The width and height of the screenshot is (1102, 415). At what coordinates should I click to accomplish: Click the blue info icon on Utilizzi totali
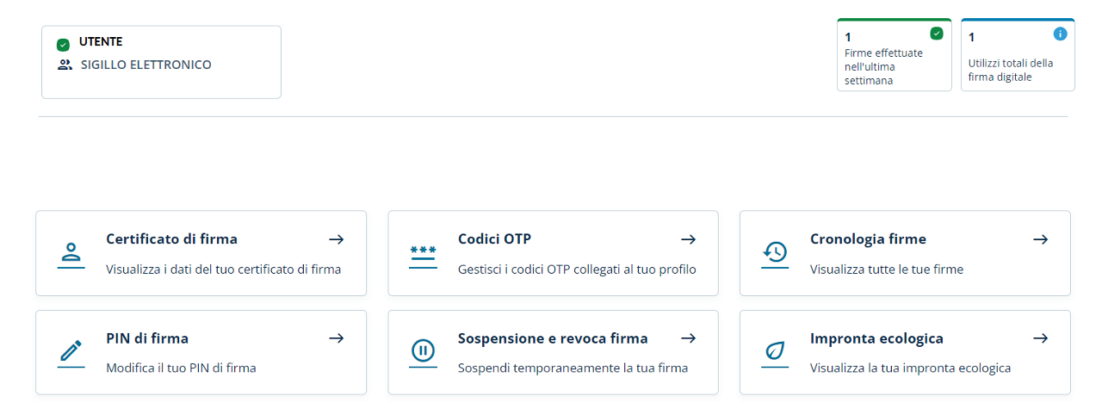pos(1061,34)
